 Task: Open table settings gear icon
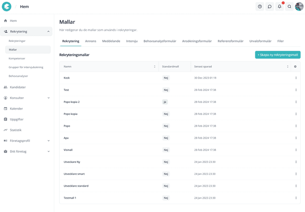[295, 67]
